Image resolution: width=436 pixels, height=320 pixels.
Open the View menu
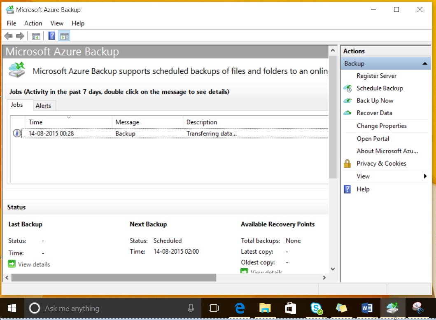tap(57, 23)
